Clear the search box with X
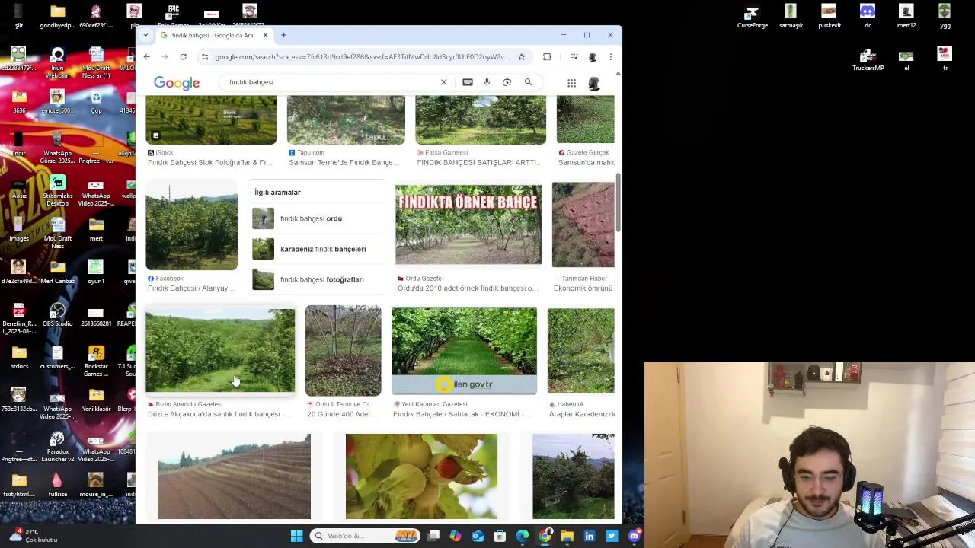 point(443,82)
